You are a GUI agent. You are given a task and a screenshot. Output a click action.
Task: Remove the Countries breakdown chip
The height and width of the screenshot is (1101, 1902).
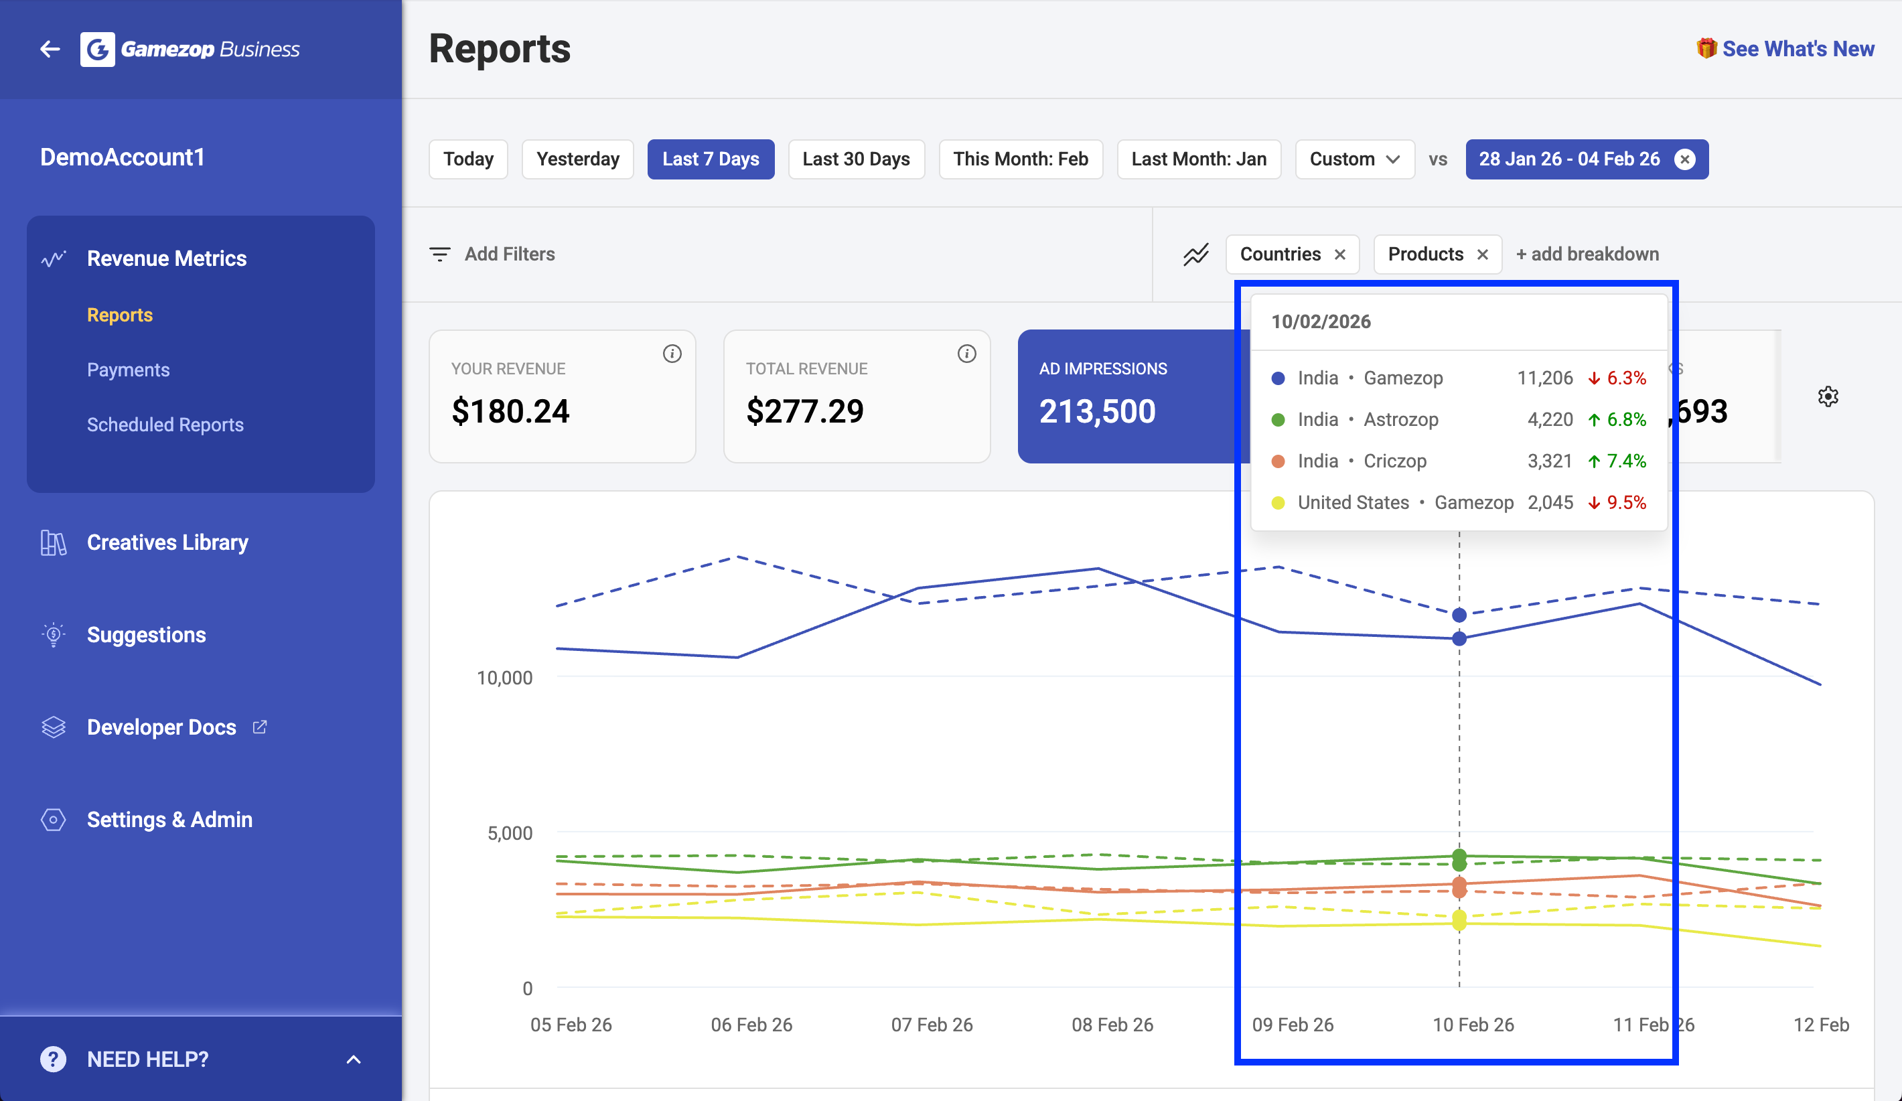coord(1339,254)
